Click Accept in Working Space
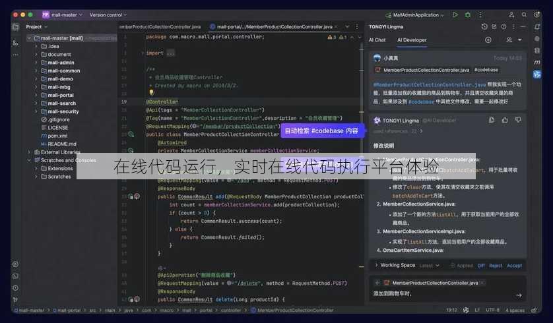This screenshot has height=323, width=553. click(x=514, y=266)
